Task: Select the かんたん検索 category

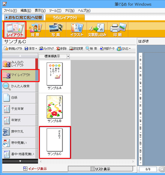Action: pos(19,86)
